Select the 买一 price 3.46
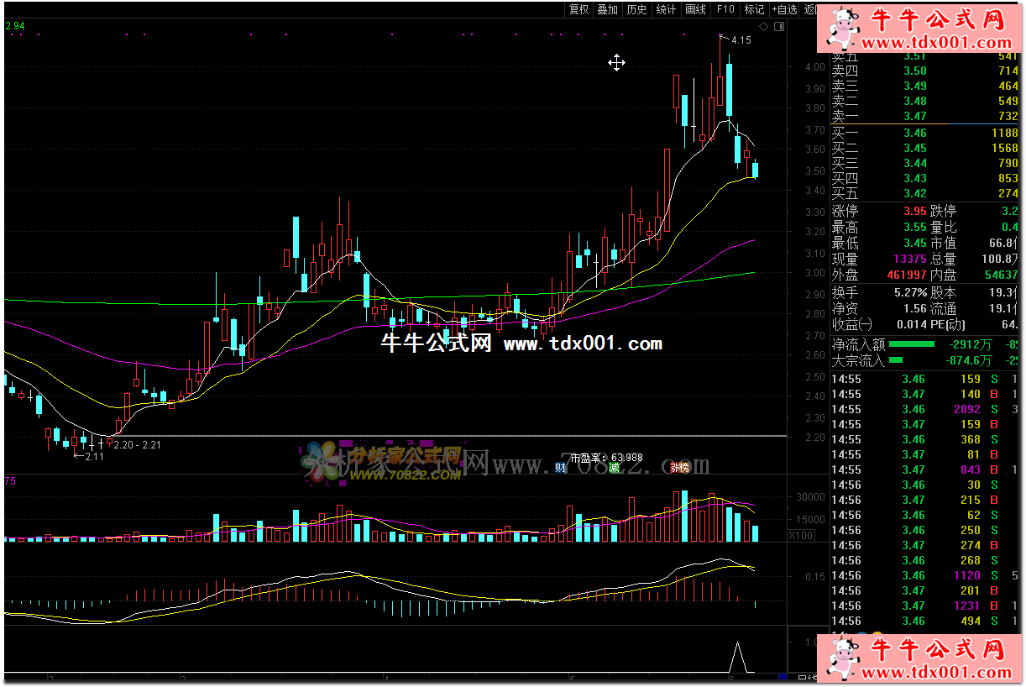The width and height of the screenshot is (1026, 687). pos(915,133)
